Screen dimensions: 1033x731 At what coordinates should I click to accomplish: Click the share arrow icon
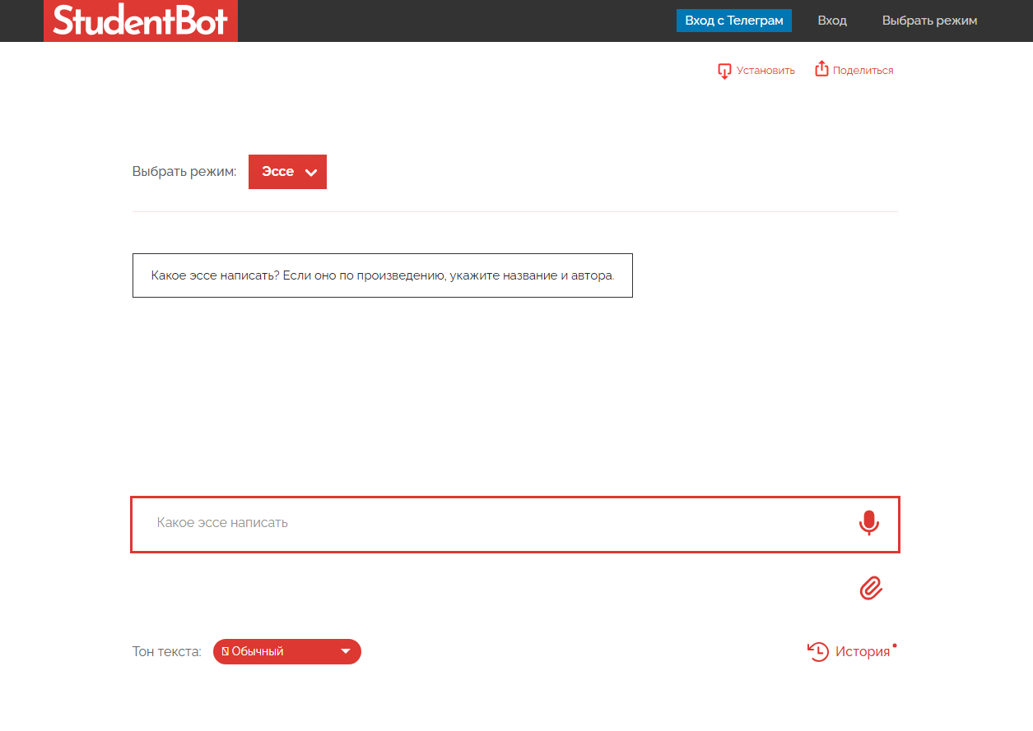pyautogui.click(x=821, y=70)
